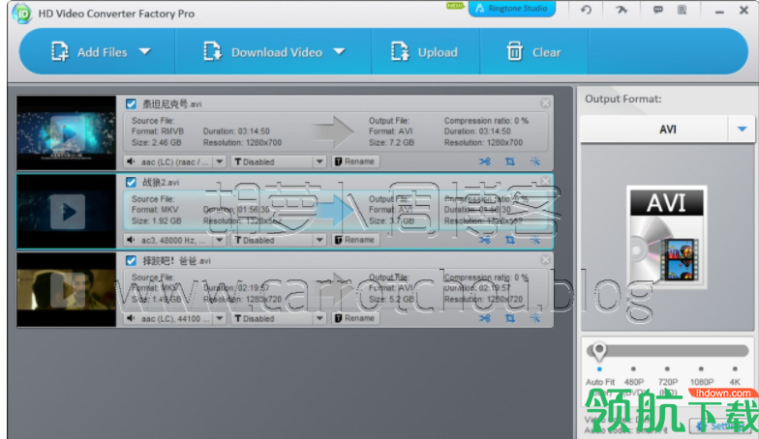Screen dimensions: 759x439
Task: Rename the 摔跤吧！爸爸.avi output
Action: coord(355,318)
